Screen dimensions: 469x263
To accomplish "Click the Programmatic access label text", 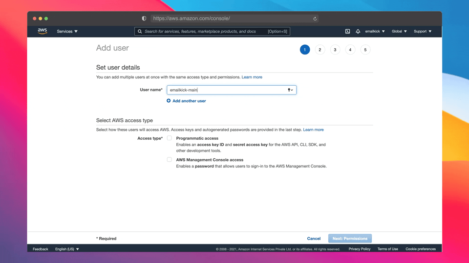I will [x=197, y=138].
